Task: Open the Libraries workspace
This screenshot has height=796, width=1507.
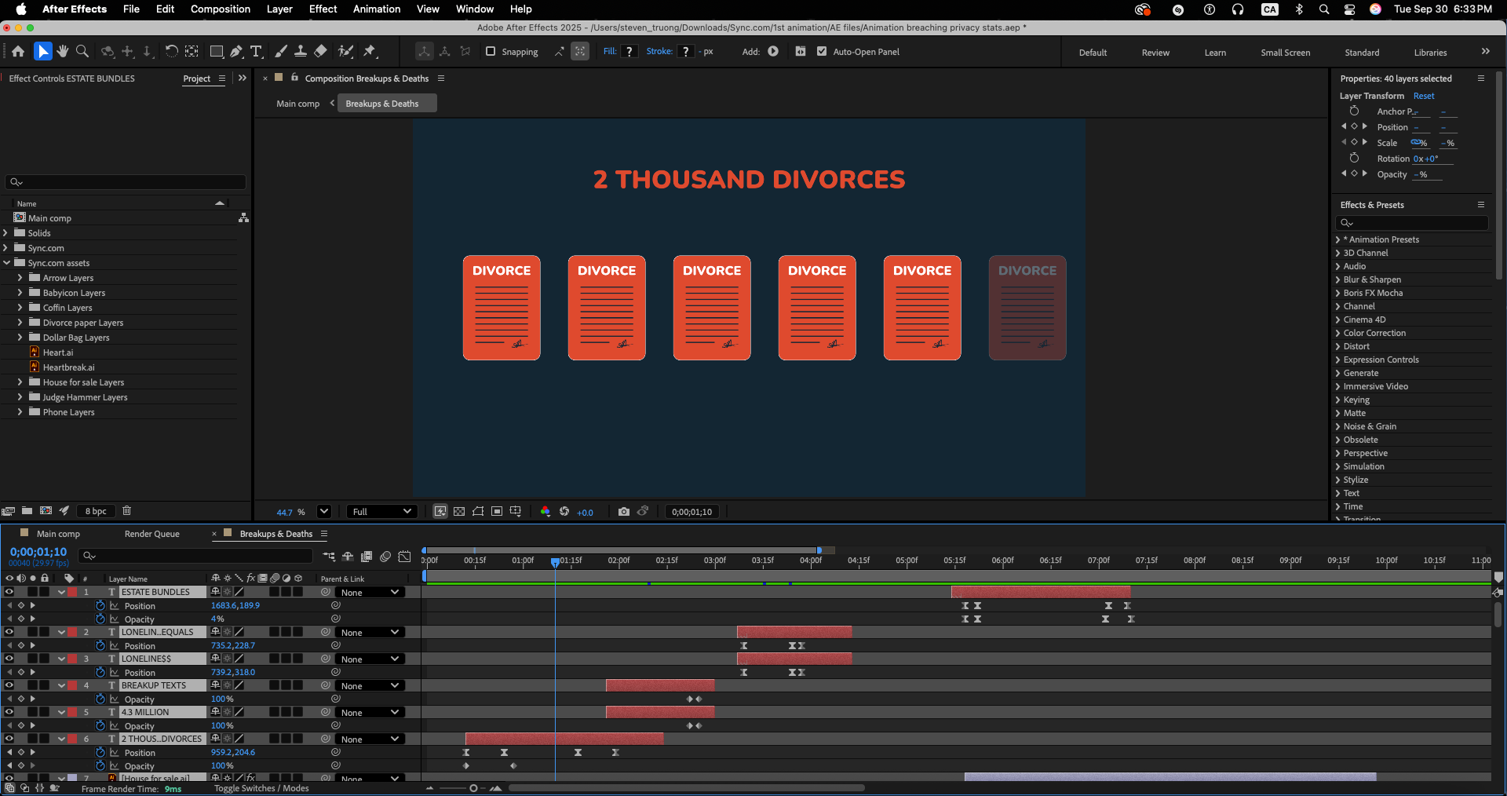Action: point(1430,53)
